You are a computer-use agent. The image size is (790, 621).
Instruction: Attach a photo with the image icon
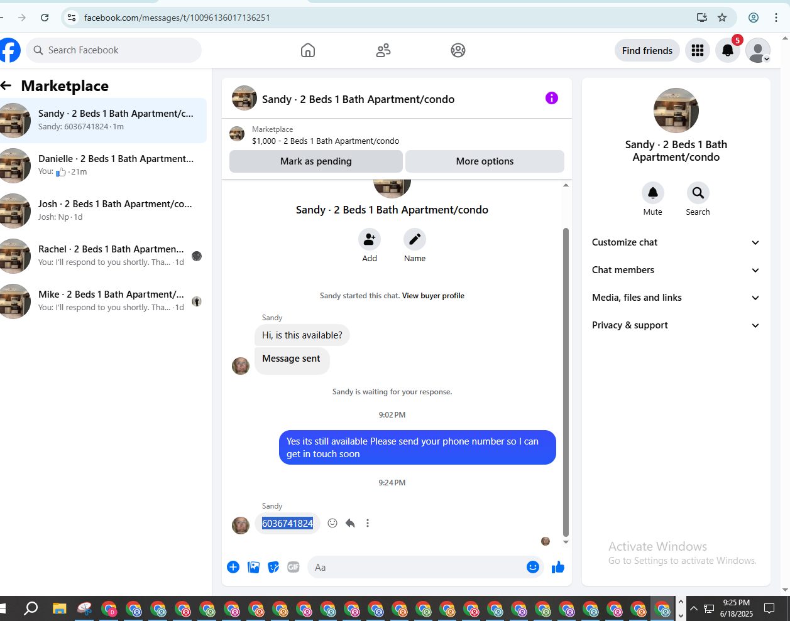[254, 567]
